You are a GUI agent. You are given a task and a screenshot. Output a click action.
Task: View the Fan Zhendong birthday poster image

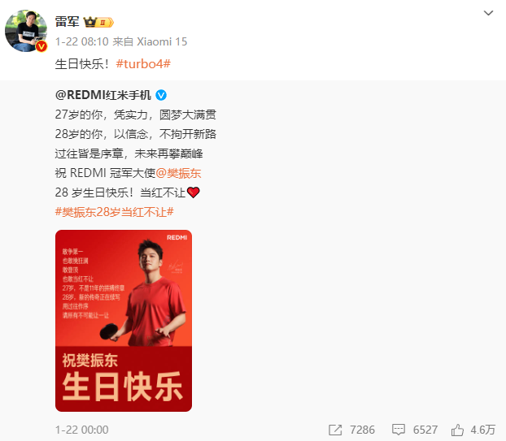pyautogui.click(x=124, y=321)
